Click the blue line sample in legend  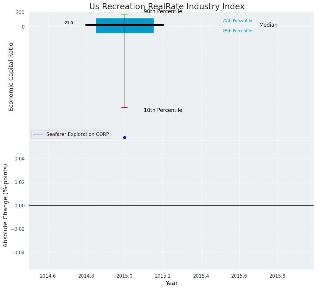tap(38, 134)
